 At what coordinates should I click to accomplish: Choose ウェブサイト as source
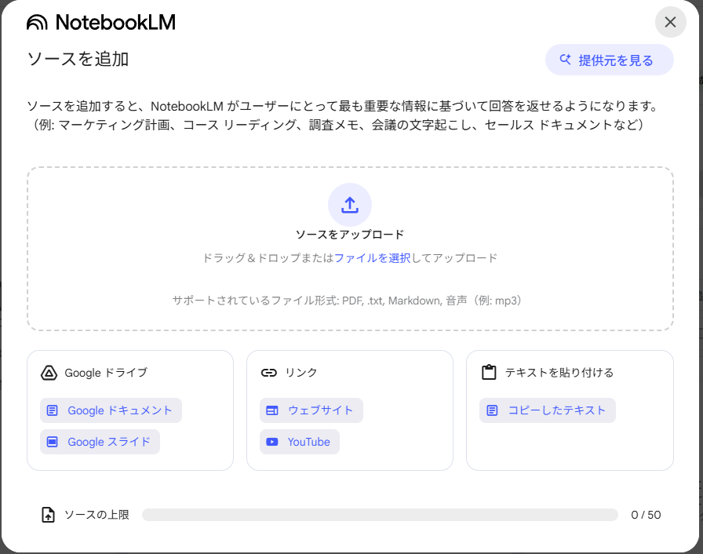coord(311,410)
